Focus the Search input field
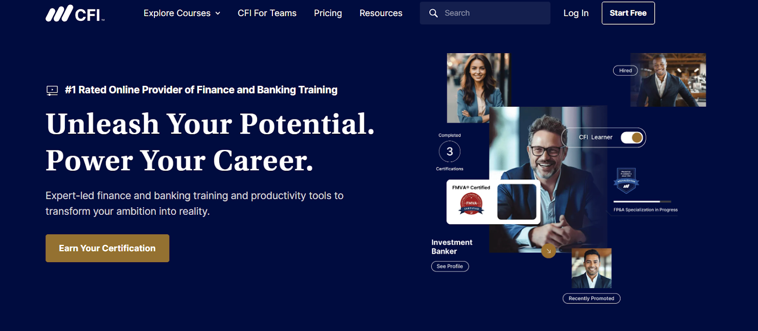758x331 pixels. pos(485,13)
